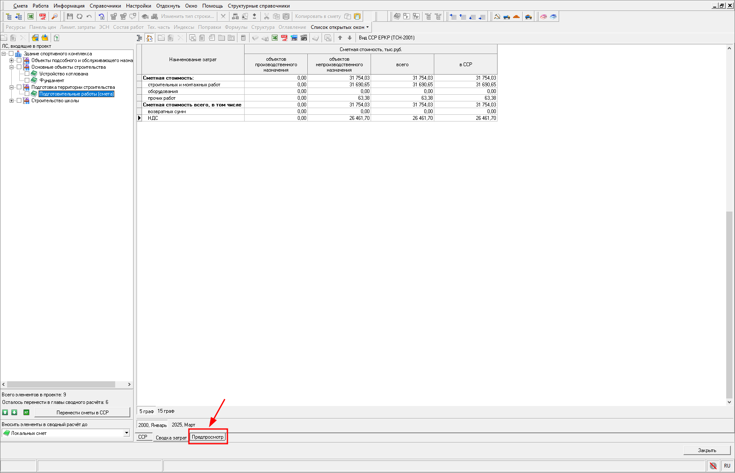
Task: Open the Справочники menu
Action: click(x=105, y=6)
